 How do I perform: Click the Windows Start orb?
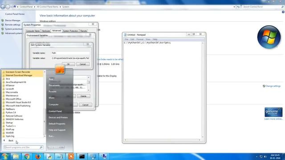pos(4,156)
